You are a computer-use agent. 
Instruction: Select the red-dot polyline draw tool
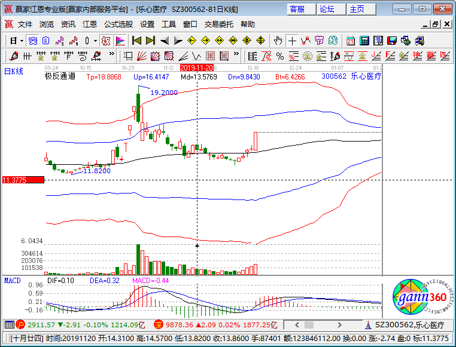306,41
